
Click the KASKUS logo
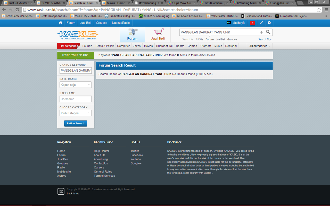[78, 35]
